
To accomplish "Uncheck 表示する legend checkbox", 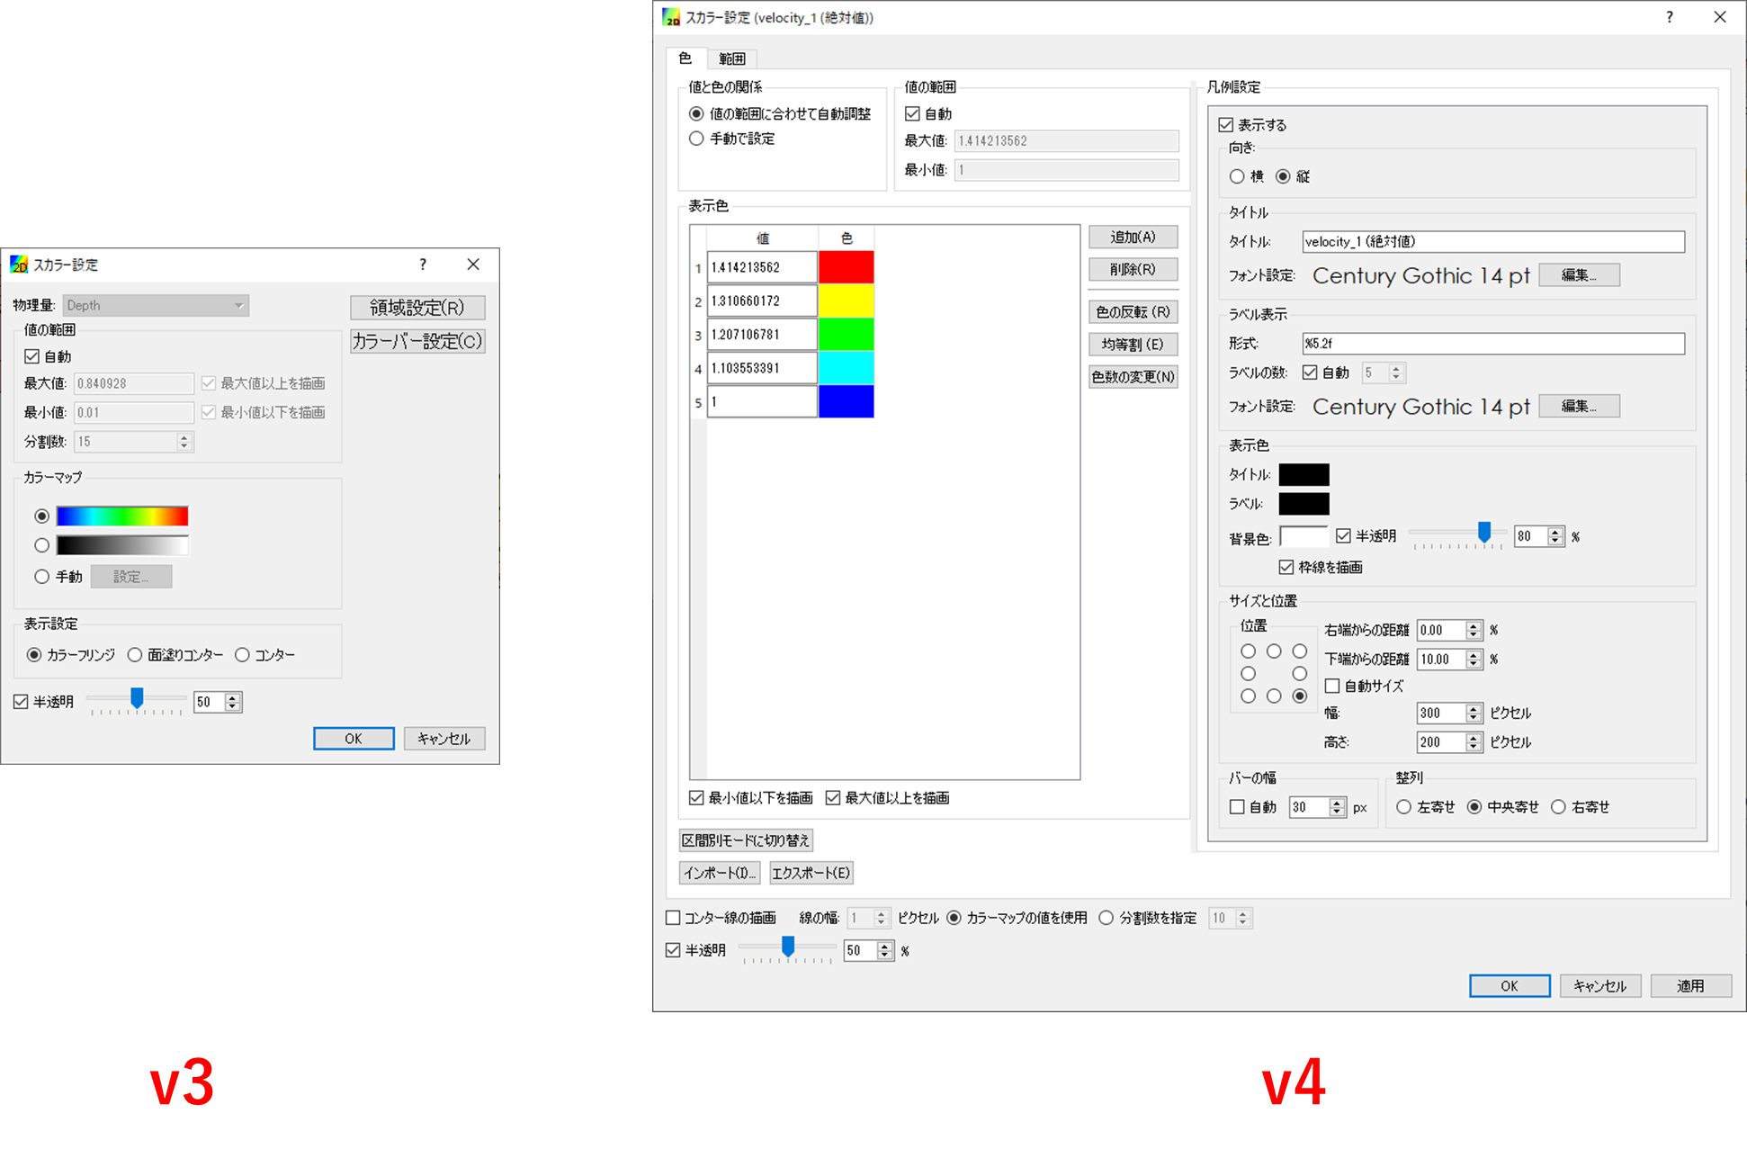I will (1226, 125).
